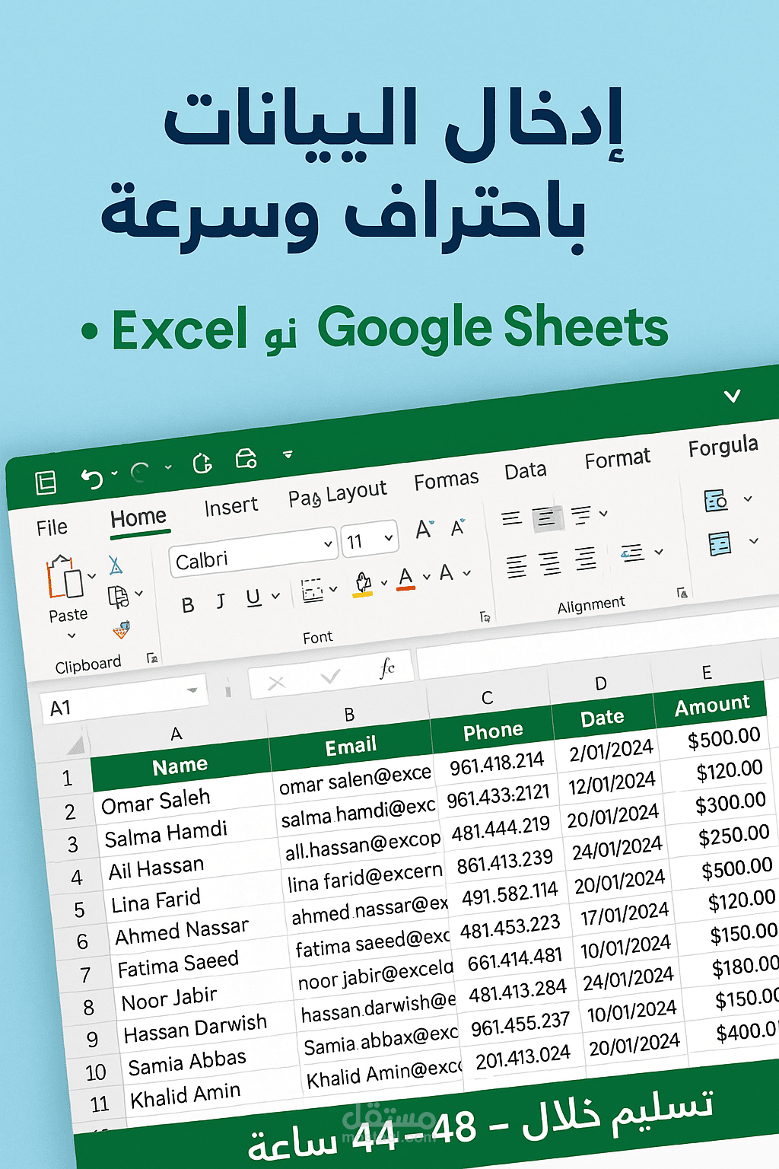Click the Fill Color bucket swatch

(x=363, y=584)
